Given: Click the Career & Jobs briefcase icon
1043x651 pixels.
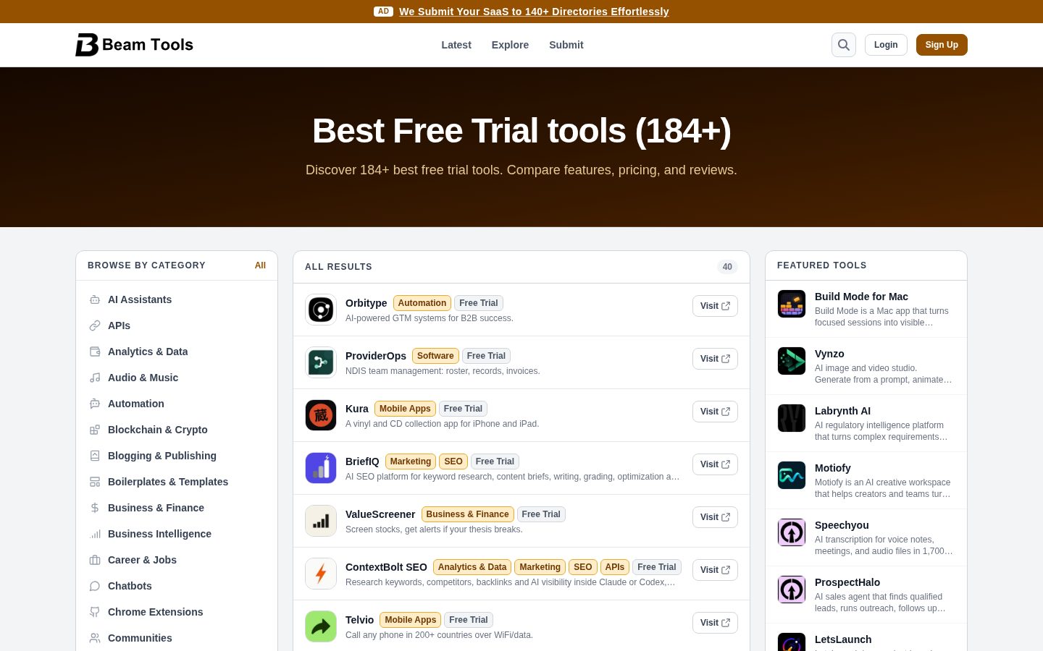Looking at the screenshot, I should pos(95,560).
